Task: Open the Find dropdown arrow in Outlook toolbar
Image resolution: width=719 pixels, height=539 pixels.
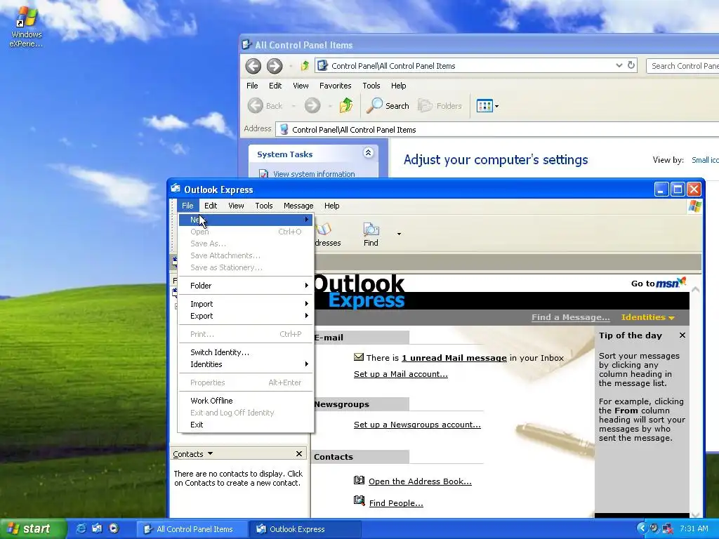Action: tap(399, 234)
